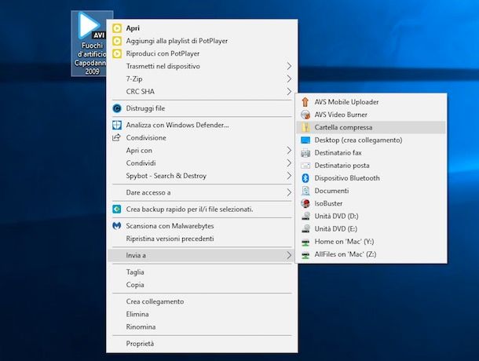Screen dimensions: 479x361
Task: Click the zipped folder icon for Cartella compressa
Action: (x=305, y=127)
